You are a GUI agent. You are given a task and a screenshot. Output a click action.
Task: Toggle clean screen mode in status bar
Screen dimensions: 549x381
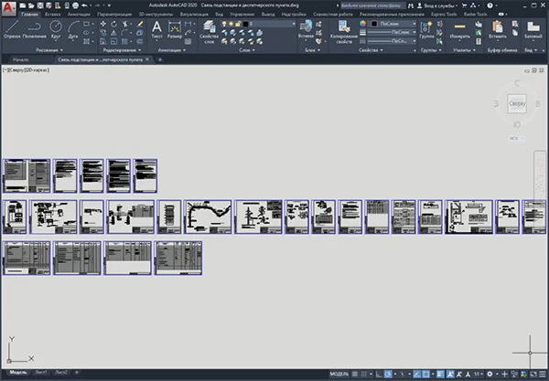pos(533,374)
